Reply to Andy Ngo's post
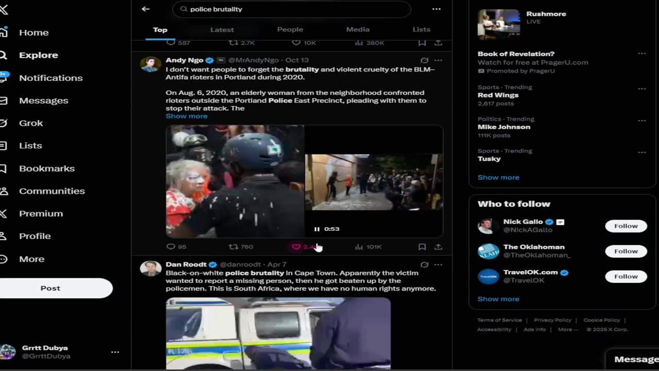Viewport: 659px width, 371px height. (176, 247)
